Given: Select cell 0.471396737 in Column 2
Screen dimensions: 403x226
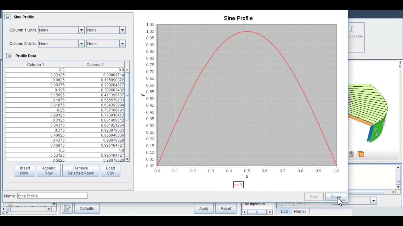Looking at the screenshot, I should point(95,95).
